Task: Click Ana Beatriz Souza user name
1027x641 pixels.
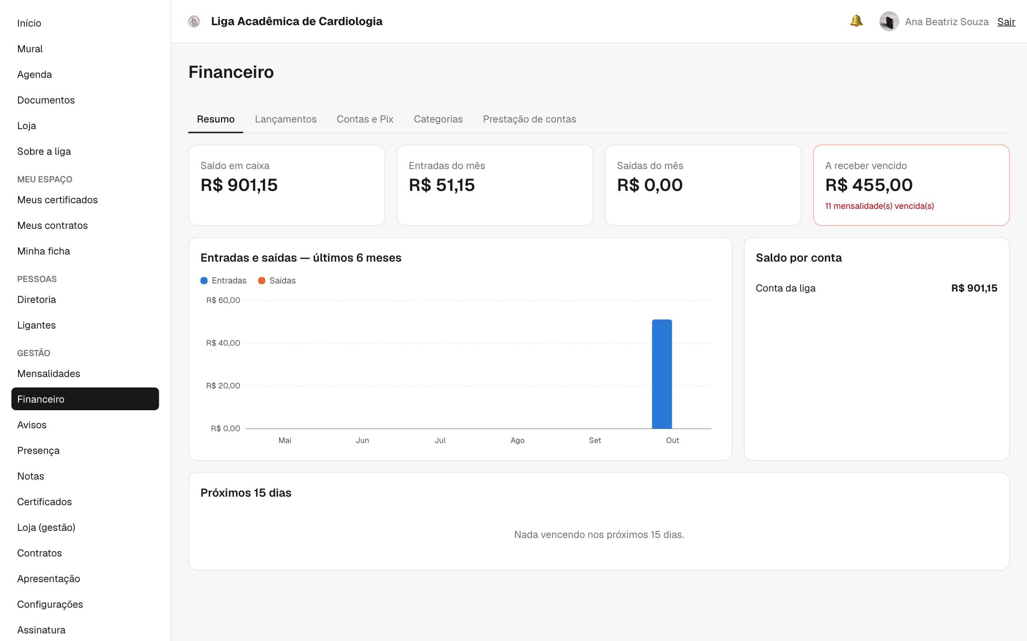Action: [947, 22]
